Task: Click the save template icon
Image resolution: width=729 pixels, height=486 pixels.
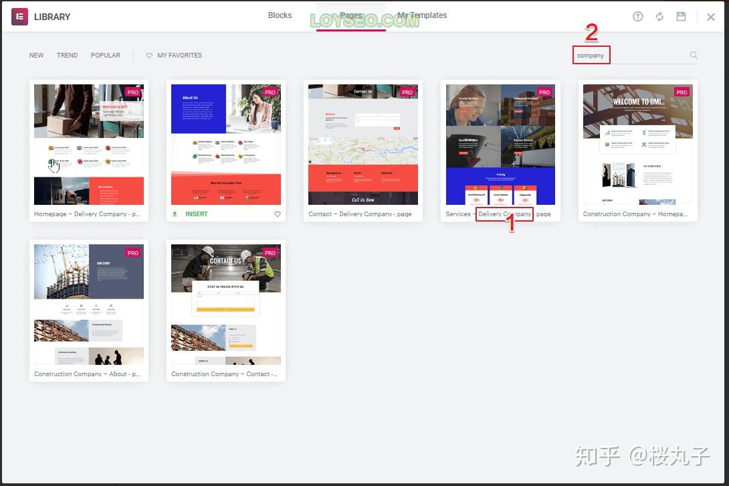Action: (681, 17)
